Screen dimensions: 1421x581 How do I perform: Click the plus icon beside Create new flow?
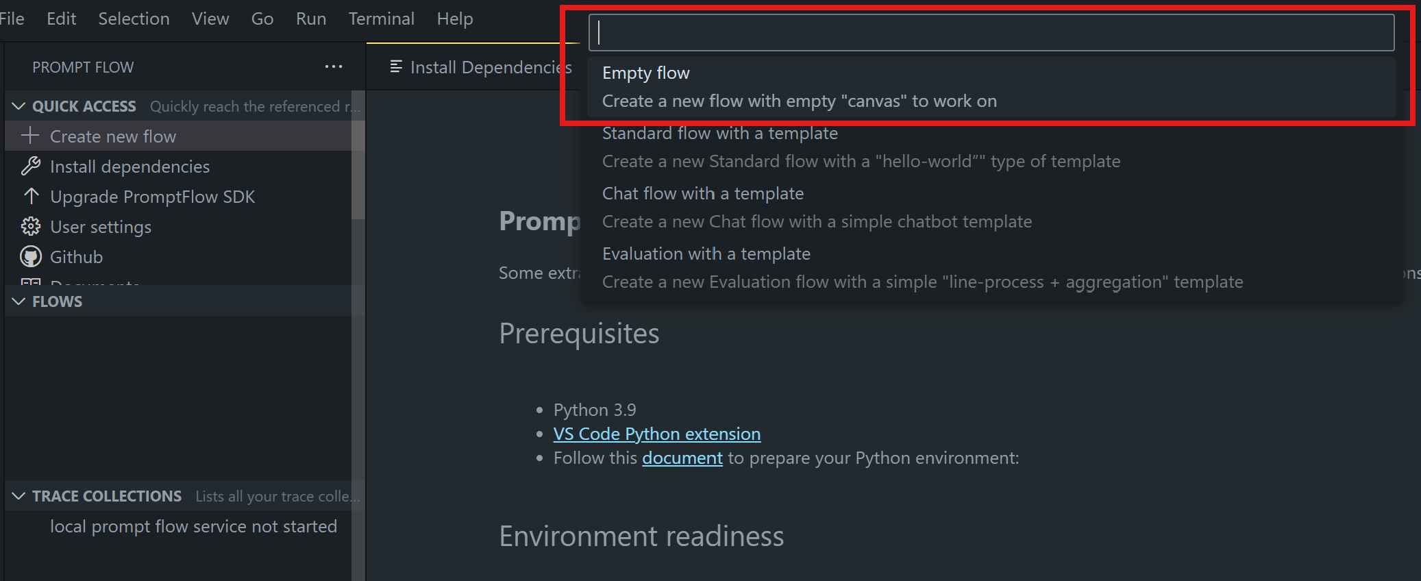click(x=30, y=136)
